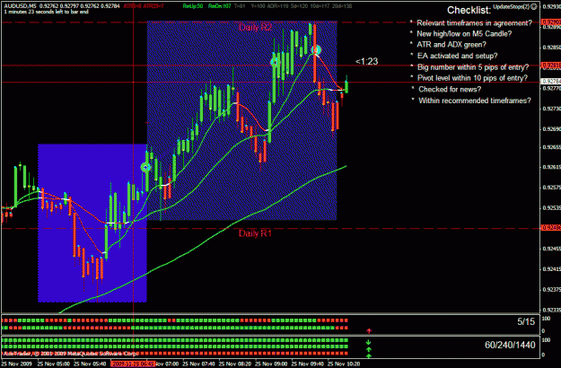The image size is (561, 368).
Task: Click 'New high/low on M5 Candle?' line
Action: tap(464, 34)
